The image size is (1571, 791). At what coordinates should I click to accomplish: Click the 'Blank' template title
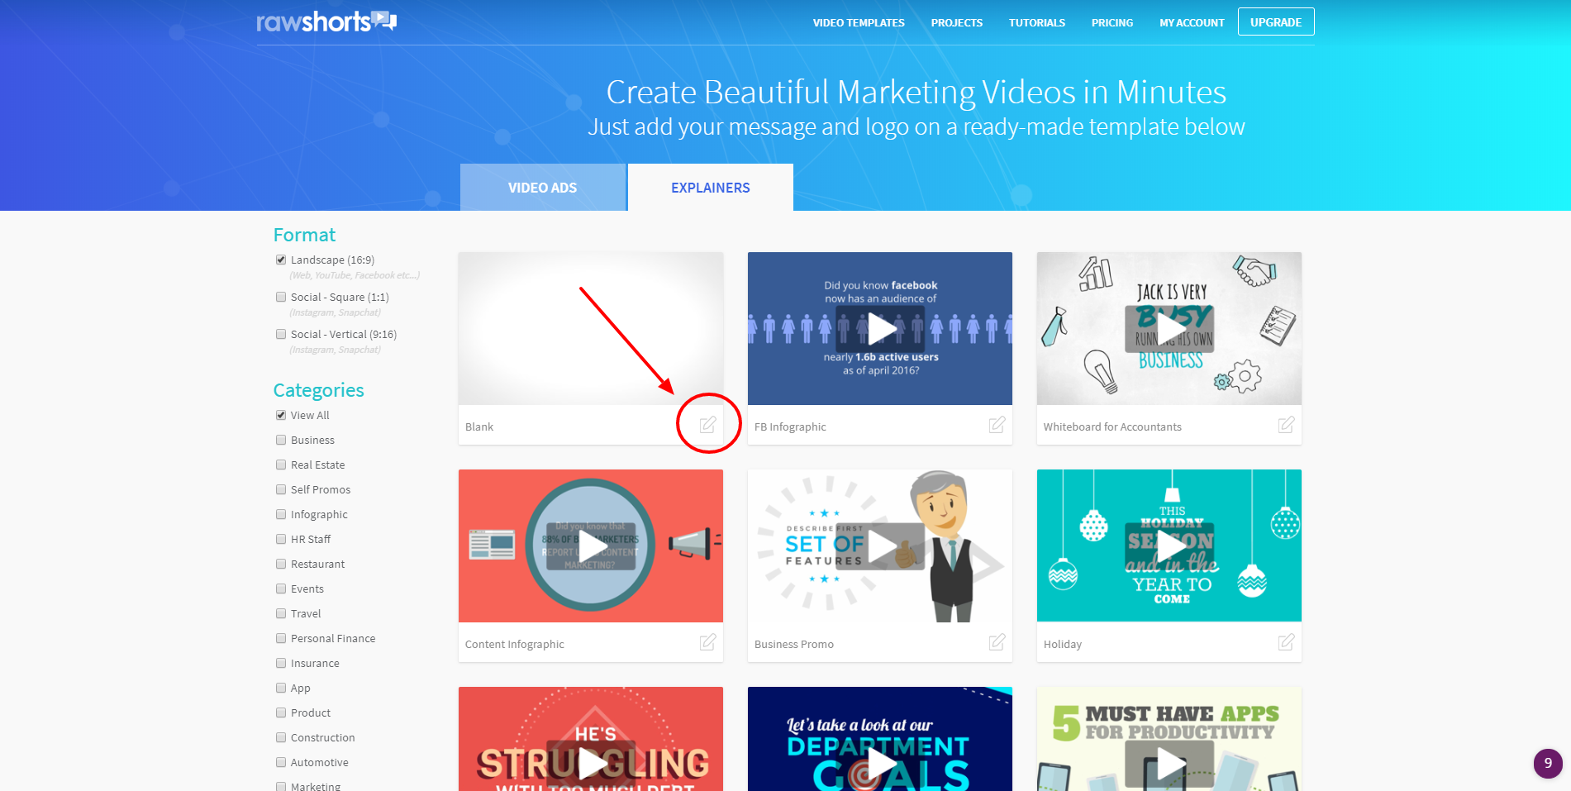coord(479,426)
